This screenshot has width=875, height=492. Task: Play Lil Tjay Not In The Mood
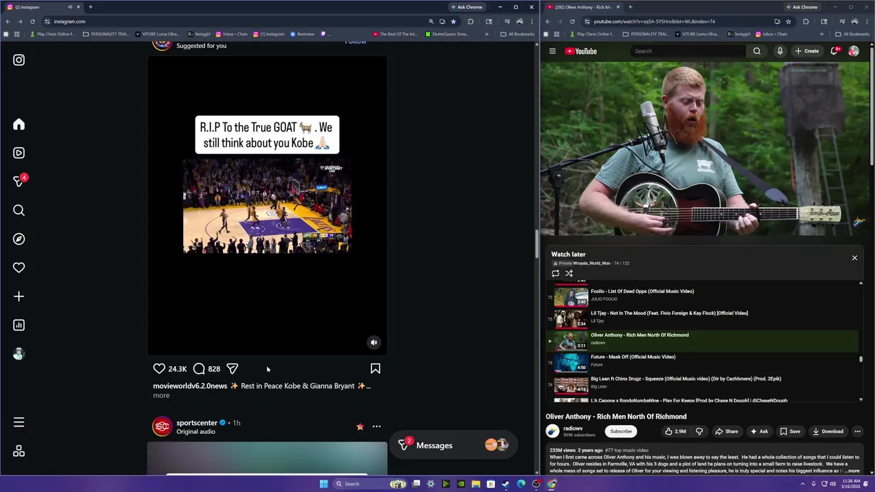point(704,318)
